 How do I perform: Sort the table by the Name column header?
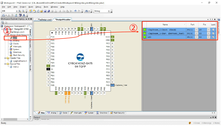pyautogui.click(x=166, y=24)
